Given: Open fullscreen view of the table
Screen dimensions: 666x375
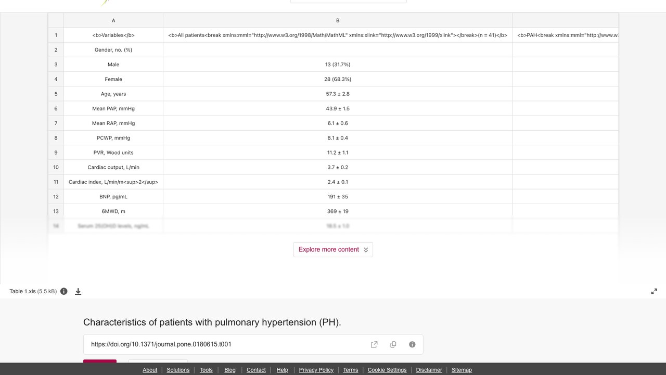Looking at the screenshot, I should coord(654,291).
